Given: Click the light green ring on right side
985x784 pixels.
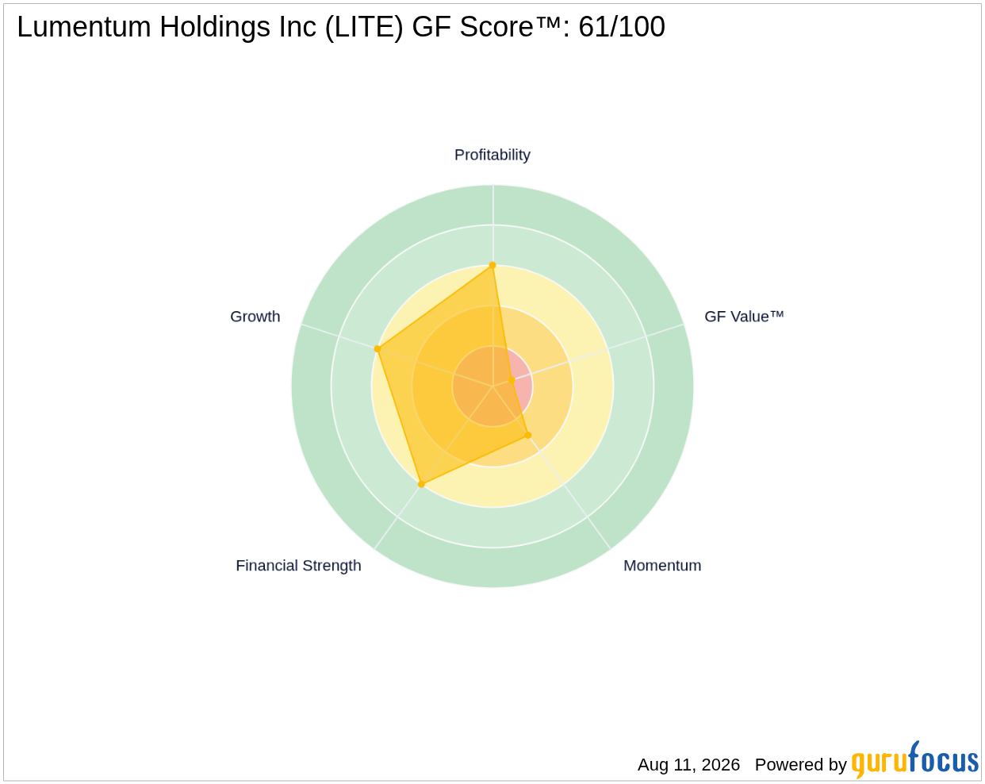Looking at the screenshot, I should pos(633,386).
